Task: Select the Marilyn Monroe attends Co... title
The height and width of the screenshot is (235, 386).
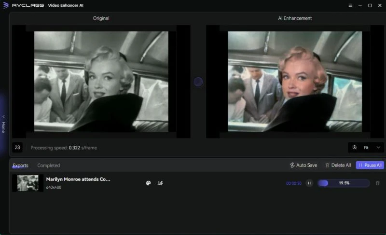Action: [78, 179]
